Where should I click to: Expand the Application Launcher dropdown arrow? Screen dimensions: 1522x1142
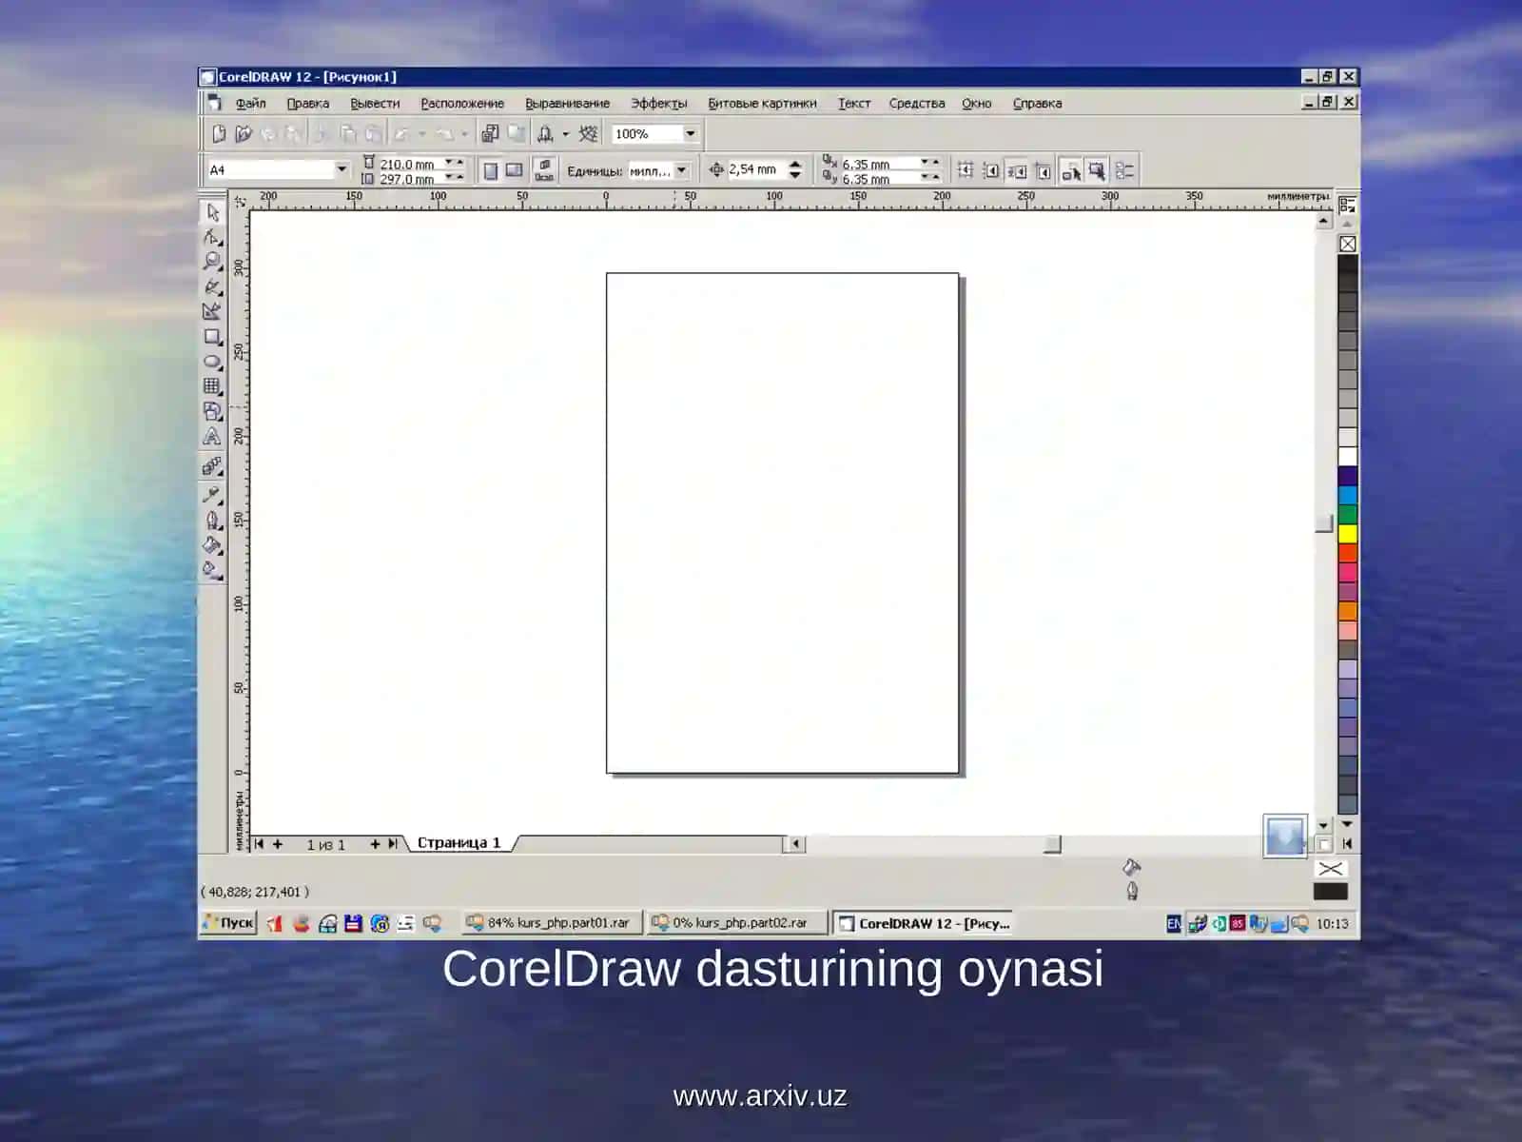[x=565, y=134]
